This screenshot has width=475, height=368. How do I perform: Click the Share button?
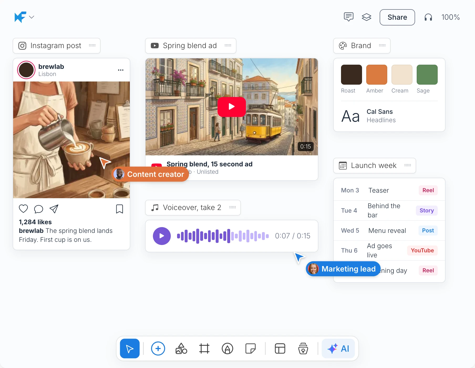[397, 17]
